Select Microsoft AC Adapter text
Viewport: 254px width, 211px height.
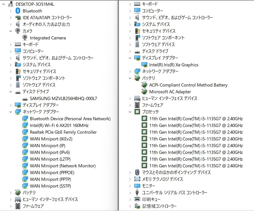(x=170, y=92)
